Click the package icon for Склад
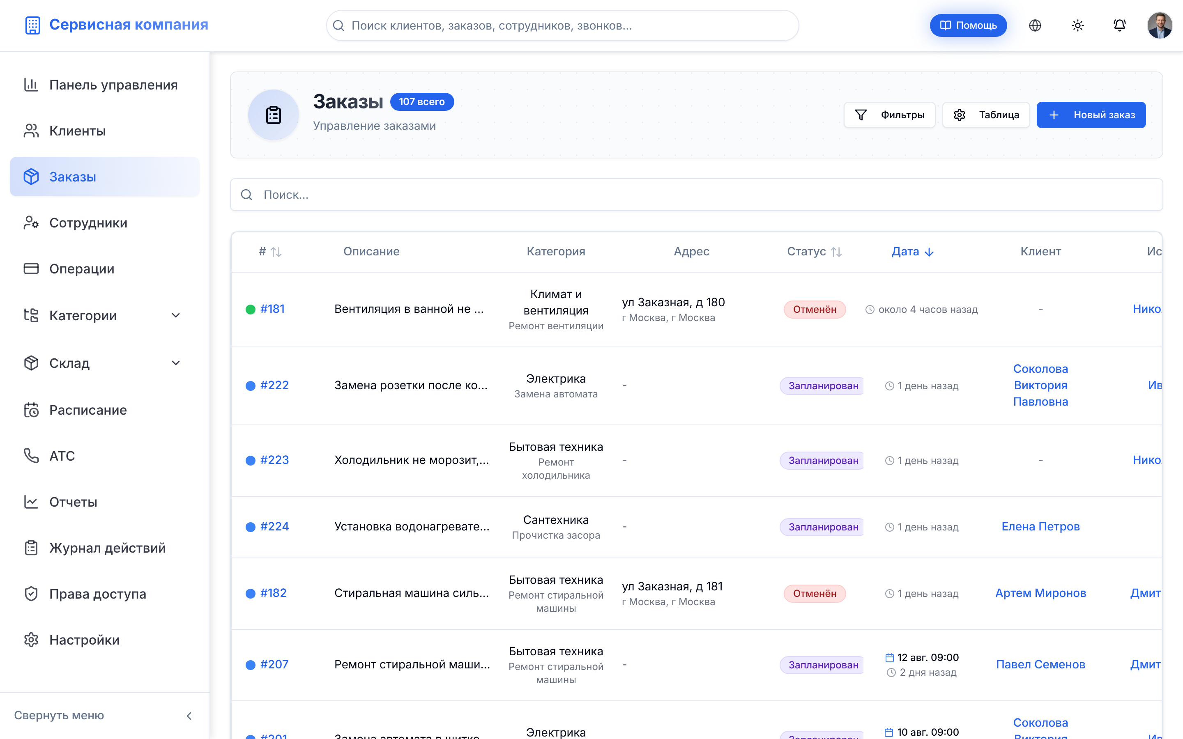1183x739 pixels. click(31, 363)
